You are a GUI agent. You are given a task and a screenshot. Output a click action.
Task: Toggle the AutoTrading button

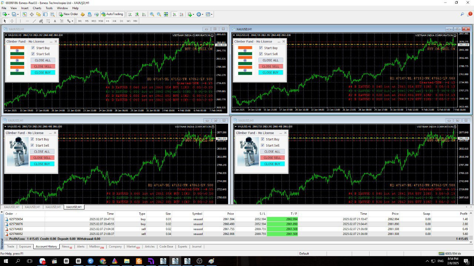112,14
